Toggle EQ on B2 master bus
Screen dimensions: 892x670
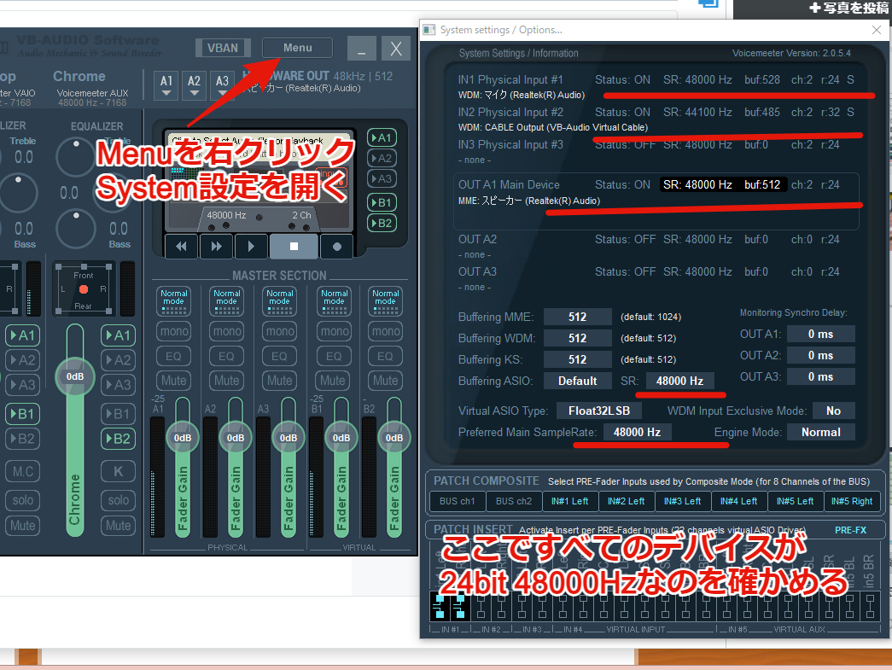385,356
